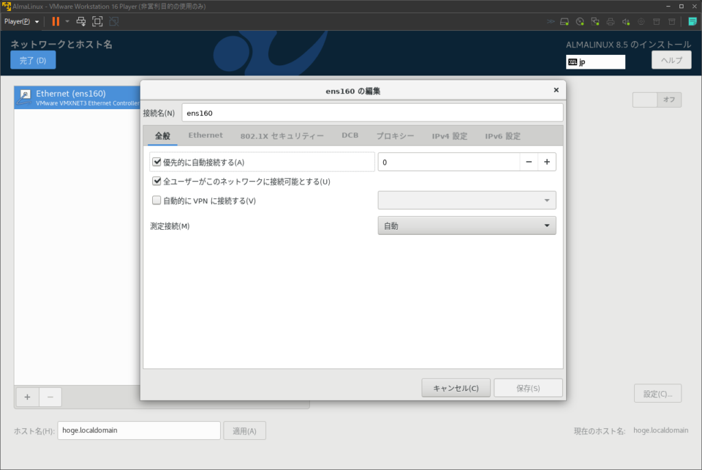
Task: Increase priority with the plus button
Action: [546, 162]
